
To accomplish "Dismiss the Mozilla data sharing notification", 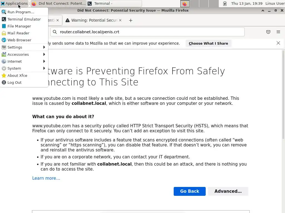I will pyautogui.click(x=278, y=43).
